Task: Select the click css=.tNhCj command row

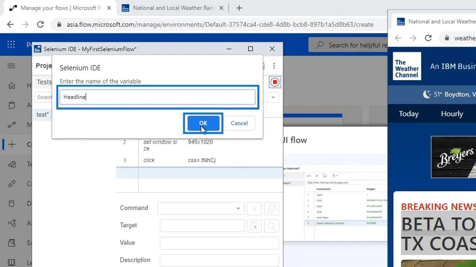Action: [199, 160]
